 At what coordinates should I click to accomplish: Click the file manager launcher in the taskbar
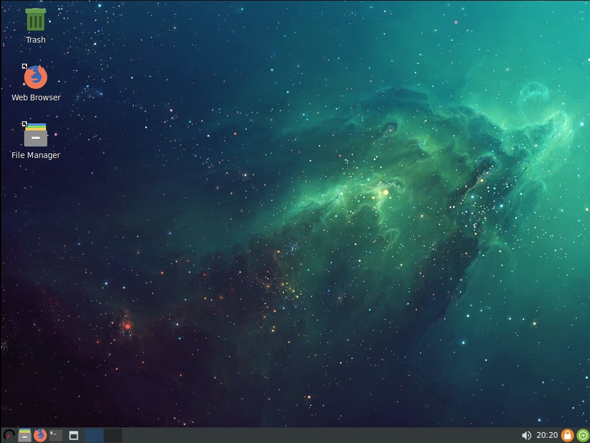coord(25,436)
